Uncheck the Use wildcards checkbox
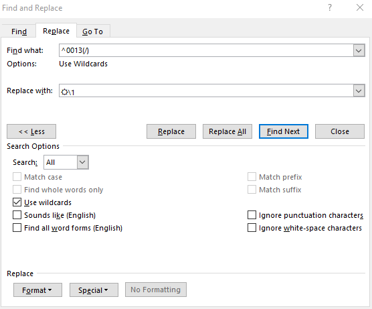 17,202
